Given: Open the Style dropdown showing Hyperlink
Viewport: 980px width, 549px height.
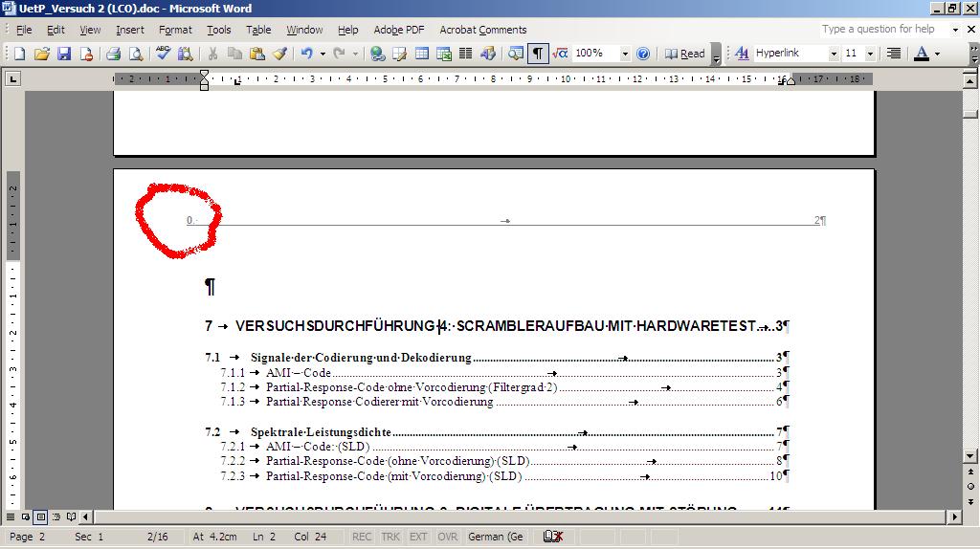Looking at the screenshot, I should 834,54.
